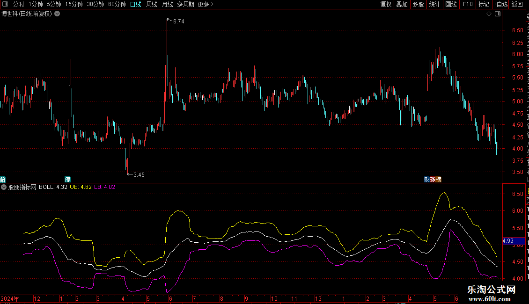
Task: Click the 返回 back button
Action: point(517,4)
